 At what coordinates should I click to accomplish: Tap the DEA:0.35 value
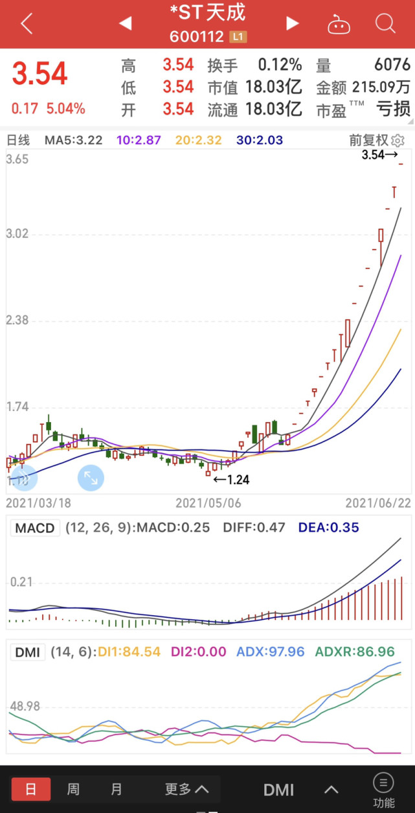(x=329, y=528)
